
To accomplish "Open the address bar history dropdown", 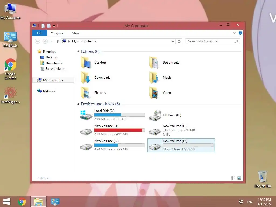I will point(173,41).
